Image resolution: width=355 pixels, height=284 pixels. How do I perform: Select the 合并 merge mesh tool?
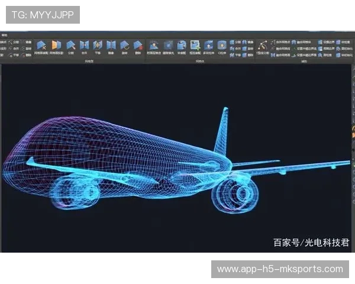coord(84,46)
